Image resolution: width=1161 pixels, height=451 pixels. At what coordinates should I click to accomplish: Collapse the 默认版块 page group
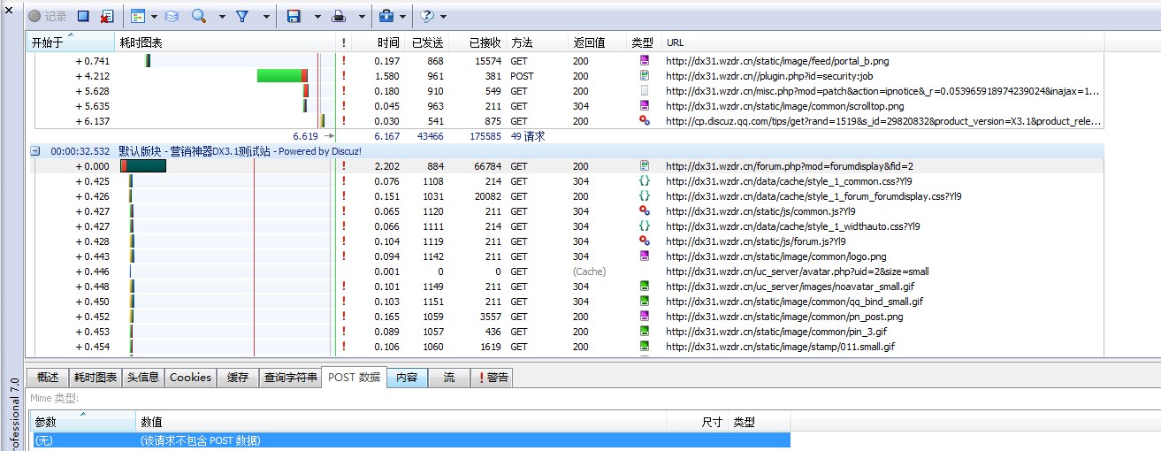[35, 151]
